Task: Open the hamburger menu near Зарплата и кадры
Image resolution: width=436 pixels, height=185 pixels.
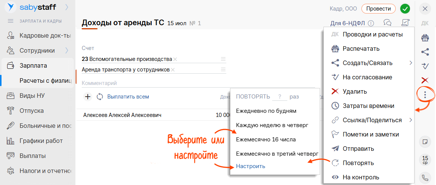Action: pos(11,21)
